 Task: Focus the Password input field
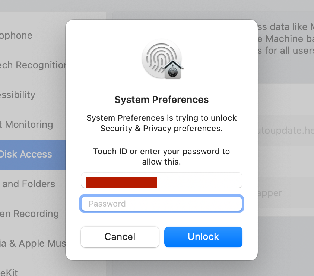[x=162, y=204]
